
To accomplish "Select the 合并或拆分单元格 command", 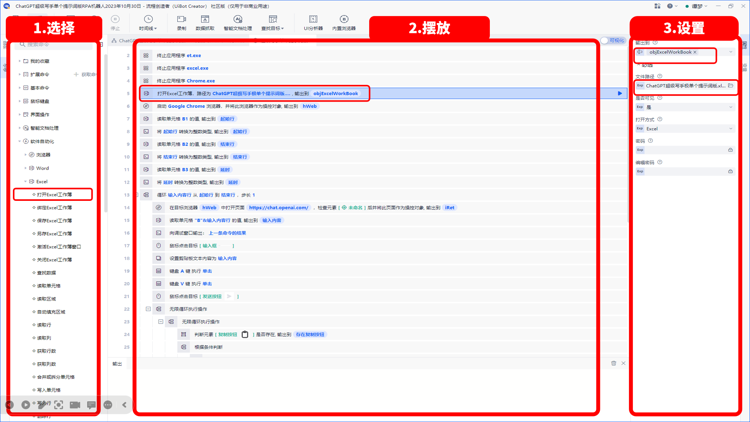I will (x=56, y=377).
